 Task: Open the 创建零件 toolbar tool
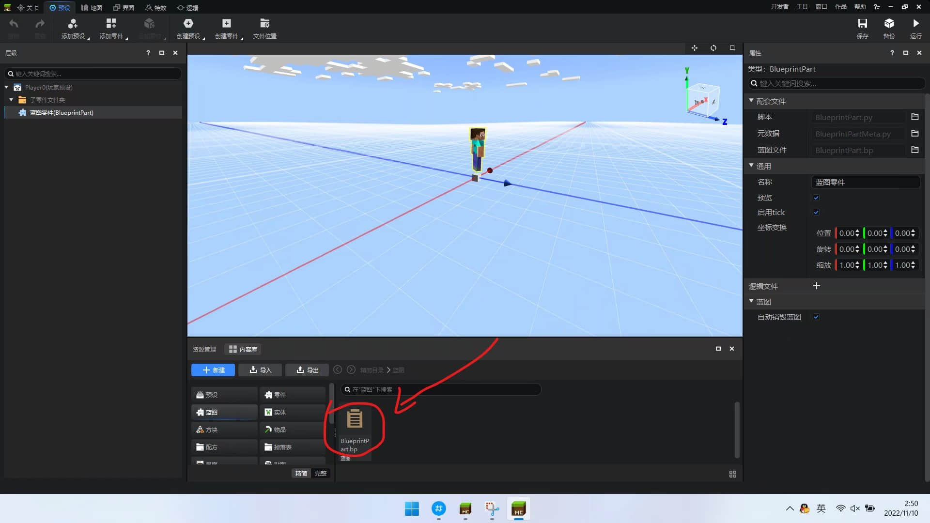(x=227, y=29)
